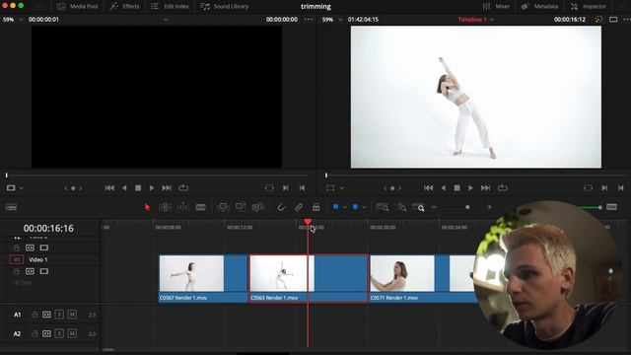This screenshot has height=355, width=631.
Task: Mute the A2 audio track
Action: 72,333
